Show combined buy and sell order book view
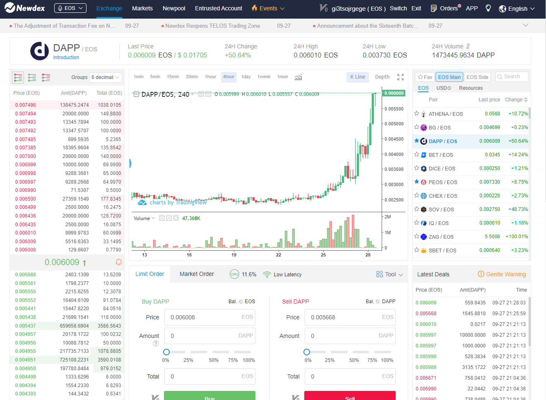Image resolution: width=546 pixels, height=400 pixels. point(18,77)
